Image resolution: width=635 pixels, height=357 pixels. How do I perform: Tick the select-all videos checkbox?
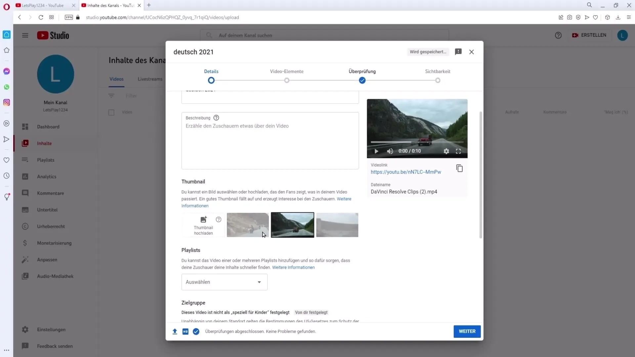[111, 112]
